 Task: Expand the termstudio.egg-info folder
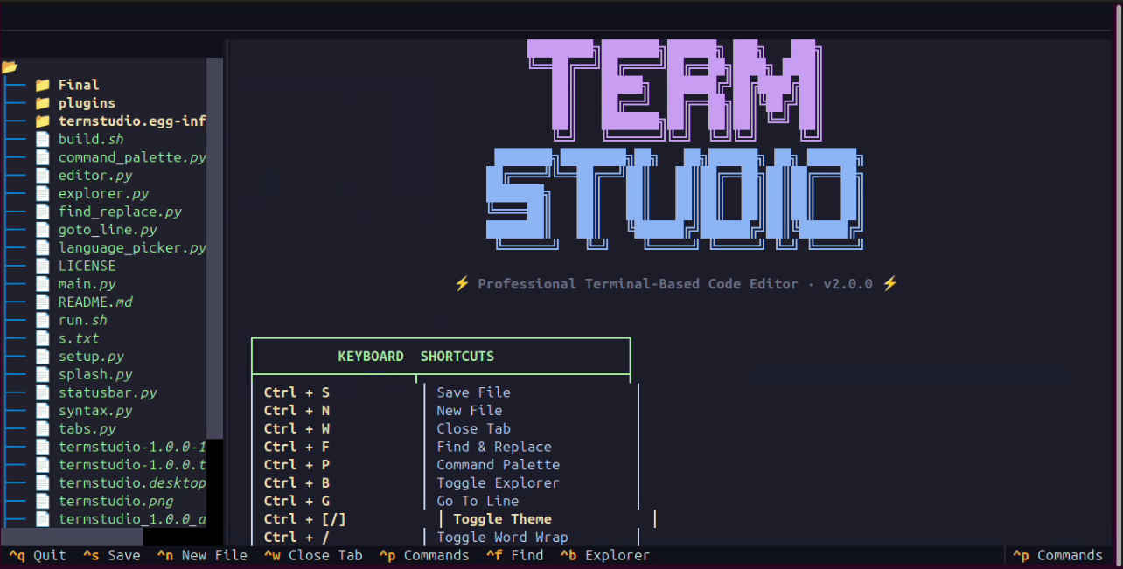(x=132, y=121)
